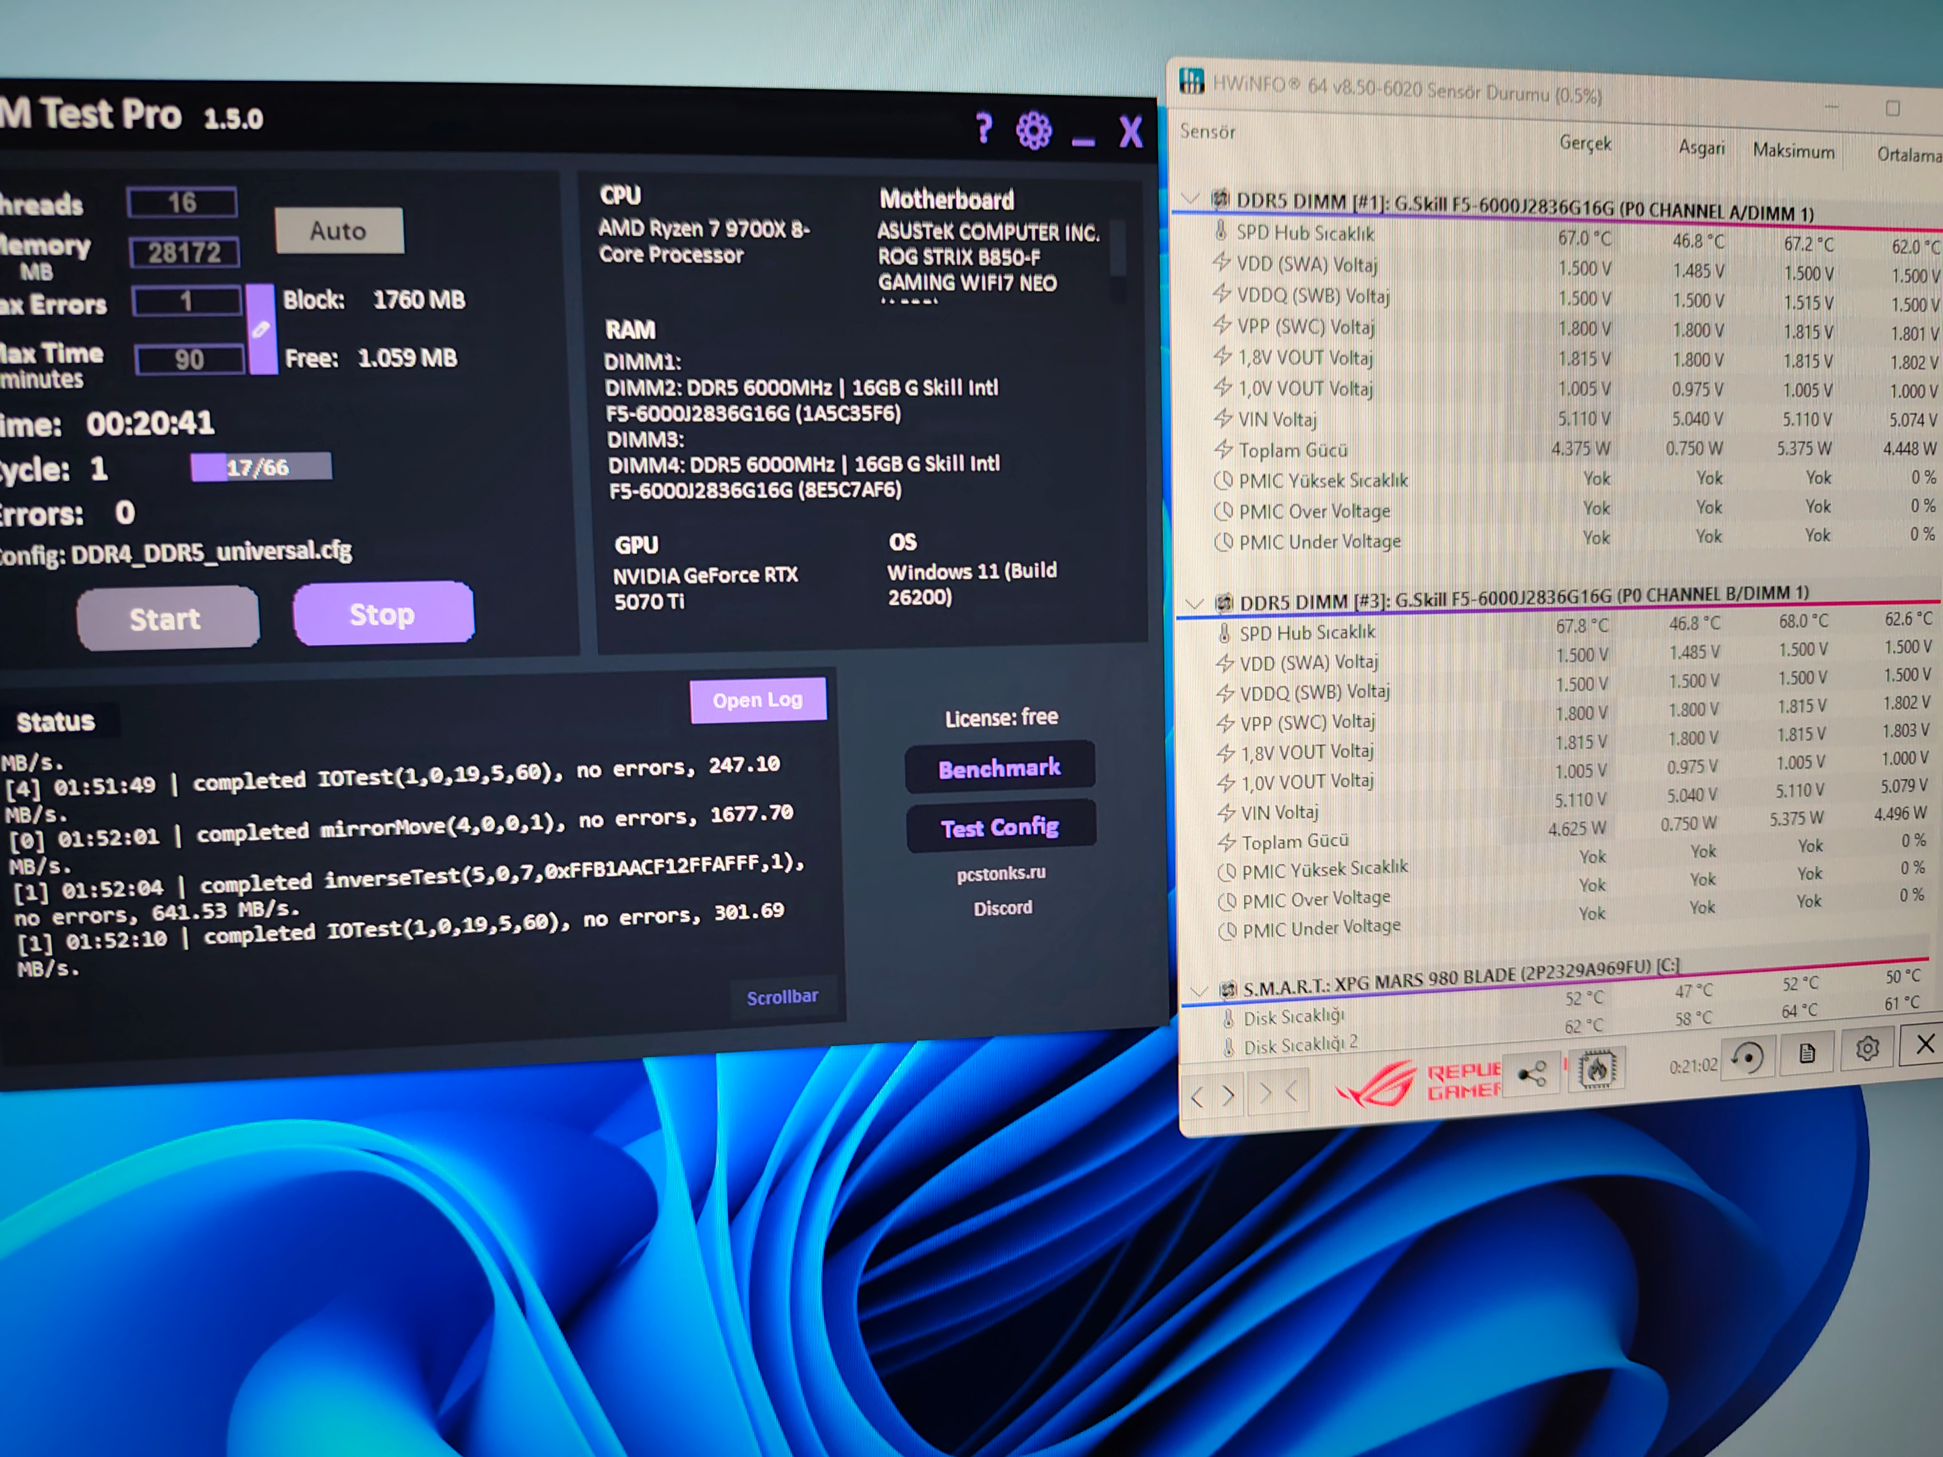Click HWiNFO shrink columns arrows button
The width and height of the screenshot is (1943, 1457).
(1279, 1093)
